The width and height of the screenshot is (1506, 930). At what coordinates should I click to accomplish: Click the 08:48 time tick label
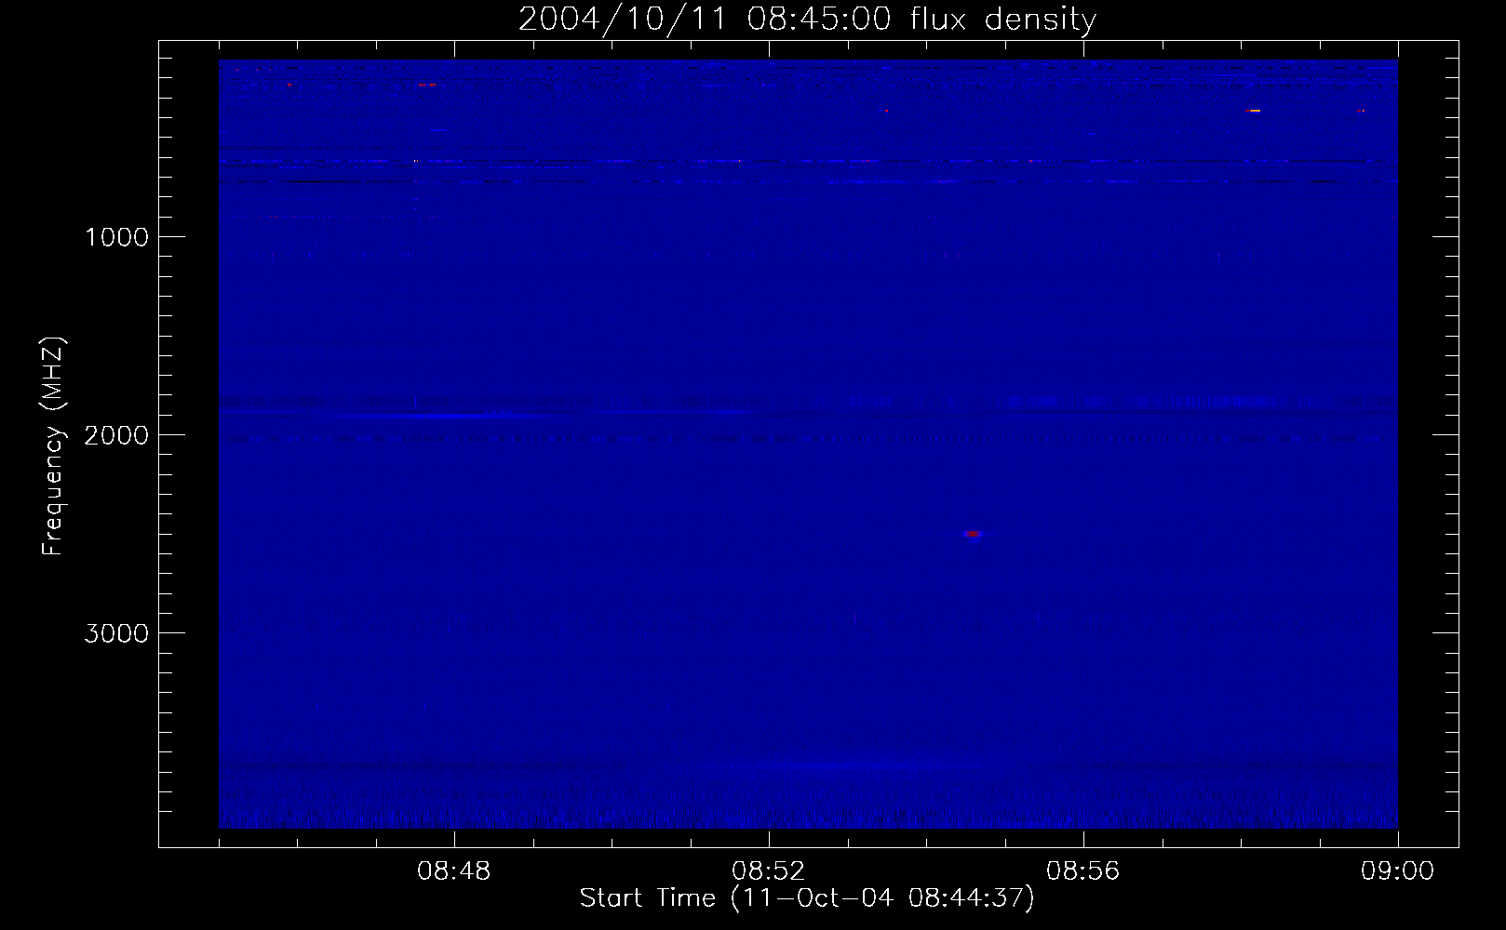[x=454, y=871]
